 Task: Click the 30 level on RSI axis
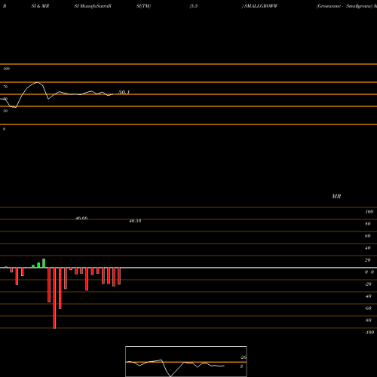(5, 111)
